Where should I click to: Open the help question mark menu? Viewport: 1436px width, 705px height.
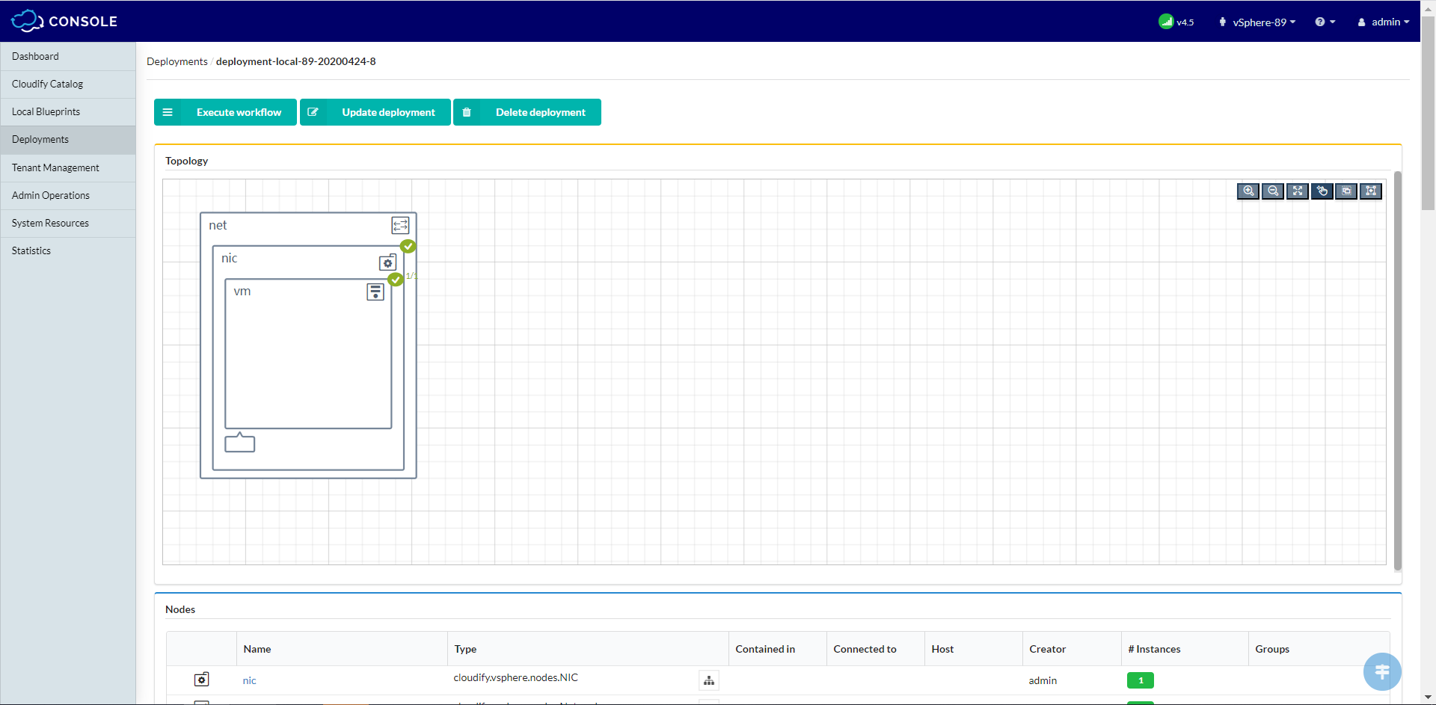[1325, 22]
